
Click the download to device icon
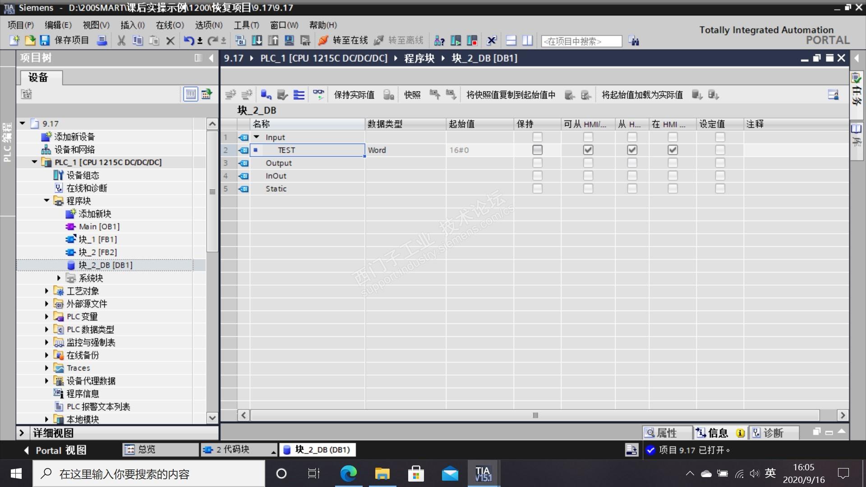257,41
